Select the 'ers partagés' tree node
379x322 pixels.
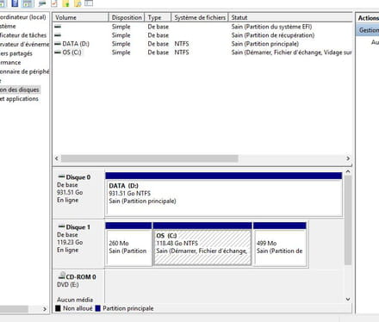click(x=16, y=53)
